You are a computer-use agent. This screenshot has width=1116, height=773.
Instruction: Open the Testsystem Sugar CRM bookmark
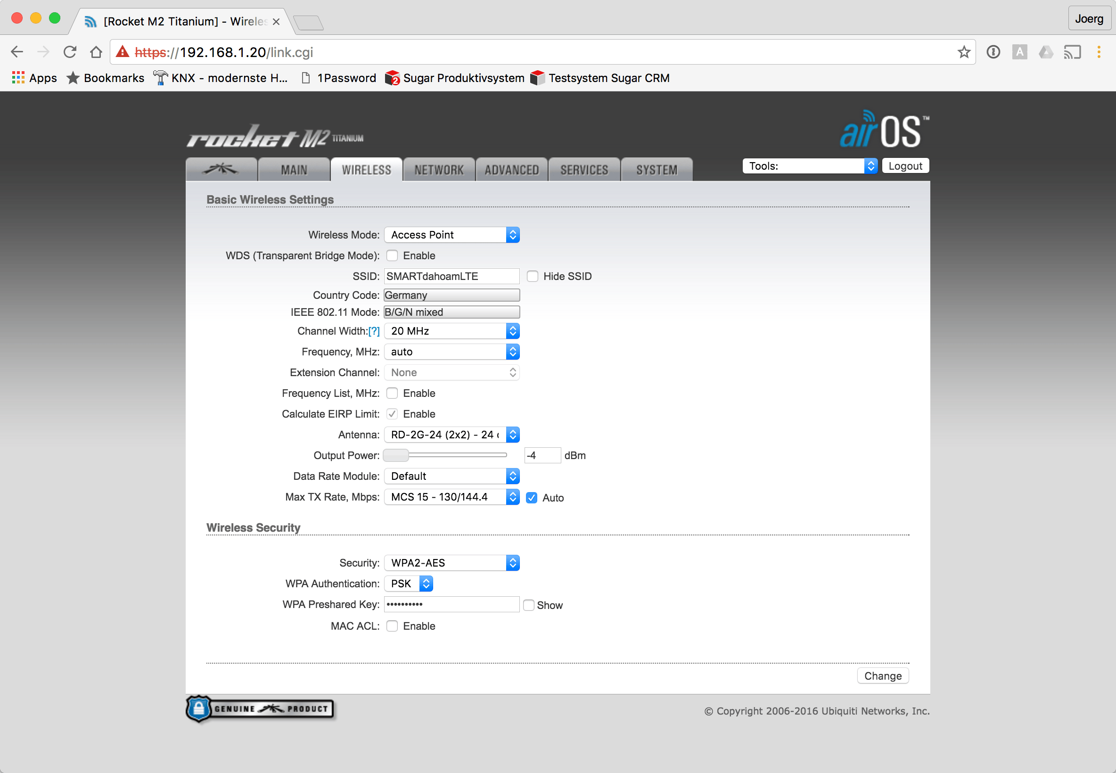pos(600,78)
